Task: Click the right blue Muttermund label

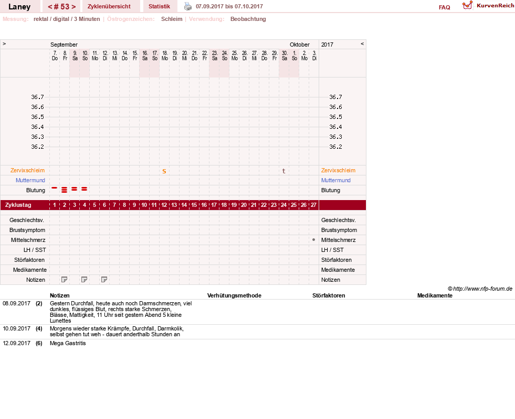Action: coord(335,180)
